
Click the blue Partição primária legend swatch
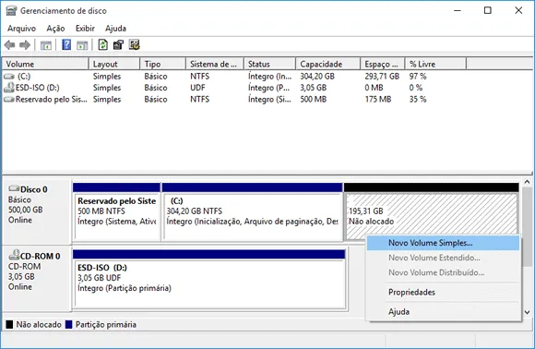(68, 324)
